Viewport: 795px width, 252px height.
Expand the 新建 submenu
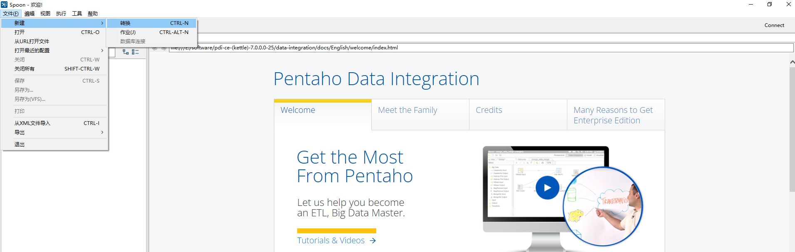[x=54, y=23]
